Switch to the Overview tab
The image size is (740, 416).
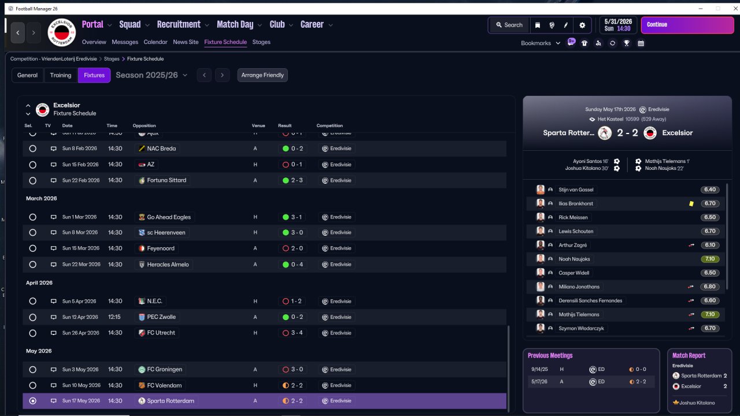coord(94,42)
